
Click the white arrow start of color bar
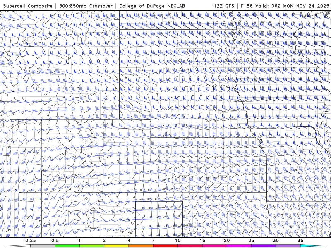(x=18, y=246)
